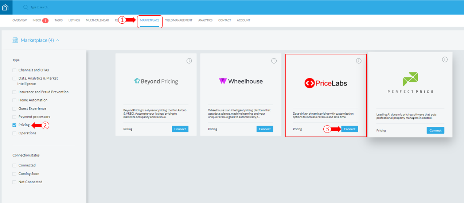Click the Marketplace storefront icon
Viewport: 464px width, 203px height.
point(15,40)
